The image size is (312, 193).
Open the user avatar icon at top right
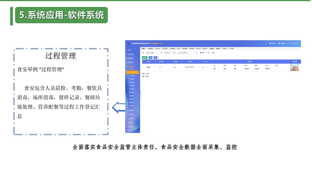(288, 43)
